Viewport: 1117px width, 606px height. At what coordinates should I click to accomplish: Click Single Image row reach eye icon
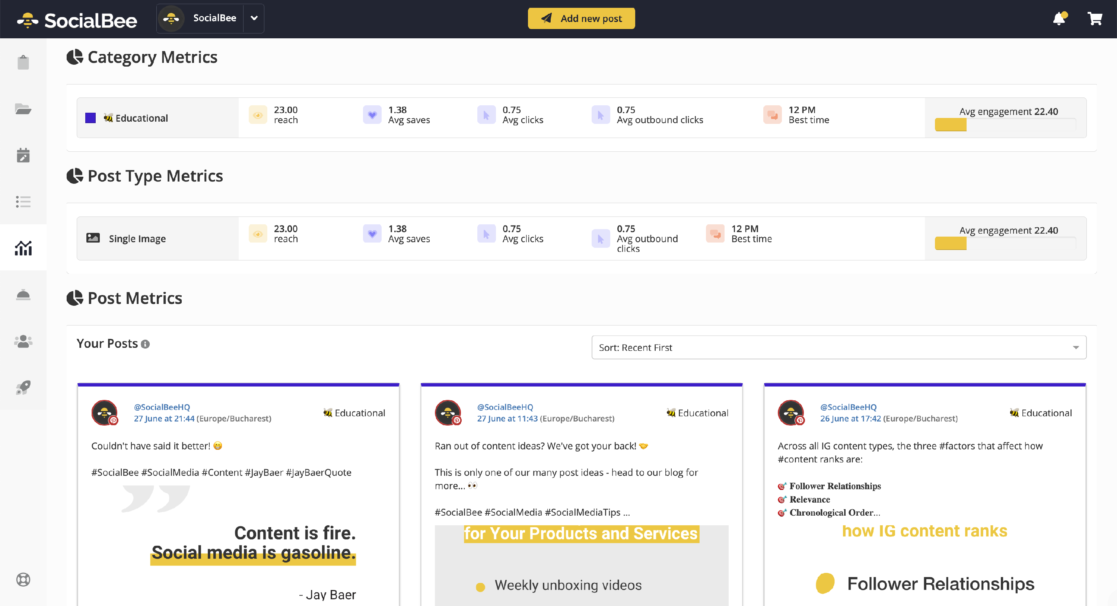258,234
